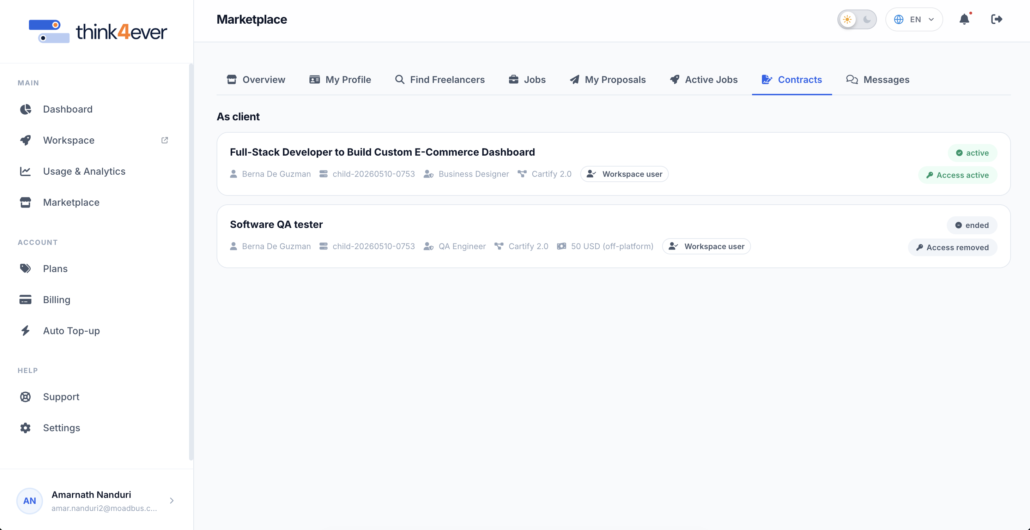Open Workspace external link icon

pyautogui.click(x=164, y=140)
